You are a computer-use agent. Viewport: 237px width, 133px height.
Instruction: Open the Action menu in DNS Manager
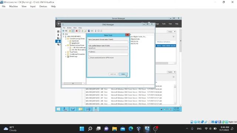[x=69, y=28]
